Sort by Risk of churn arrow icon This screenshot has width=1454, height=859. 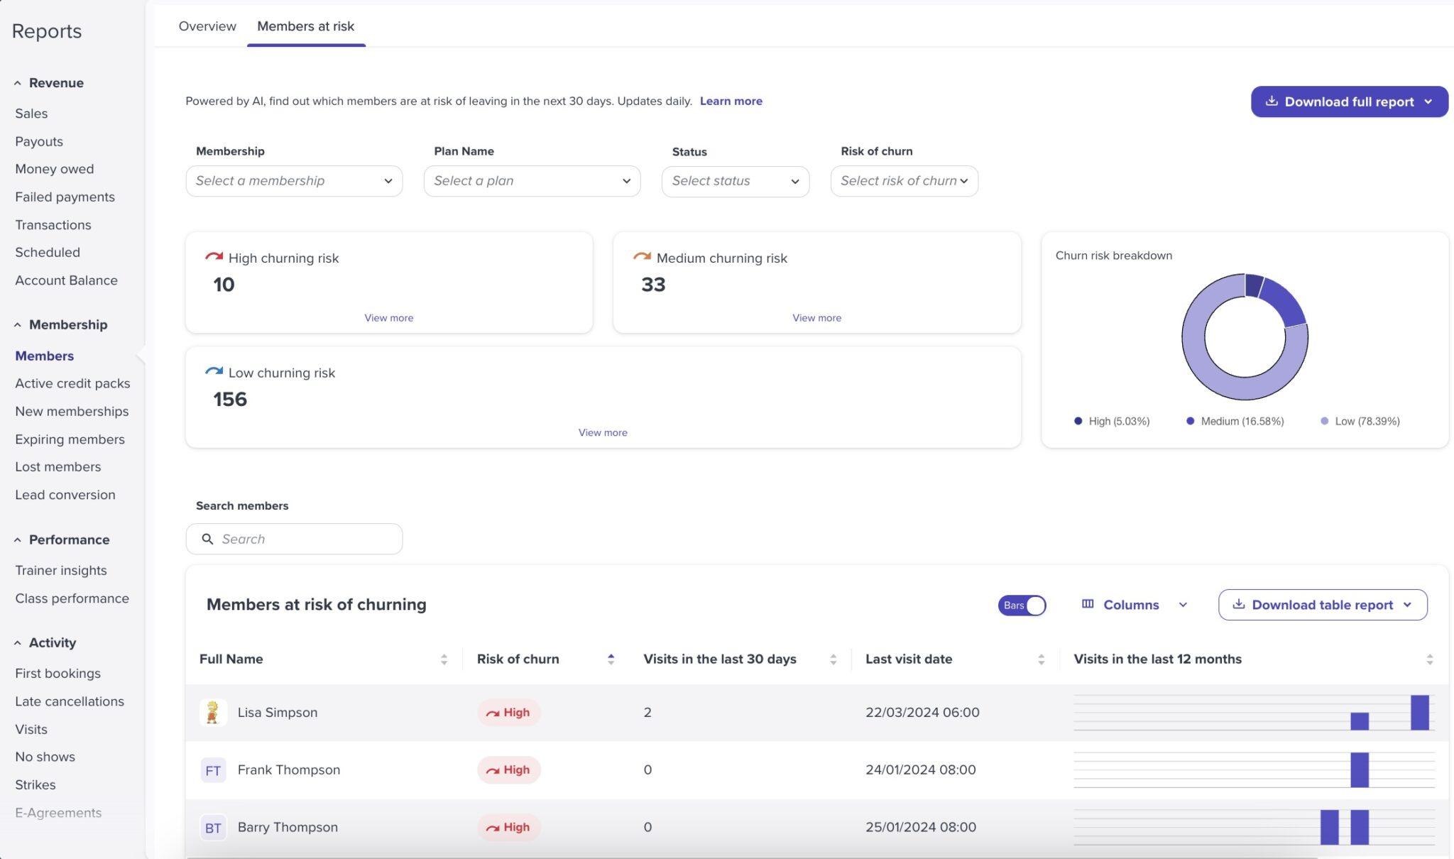(x=611, y=660)
